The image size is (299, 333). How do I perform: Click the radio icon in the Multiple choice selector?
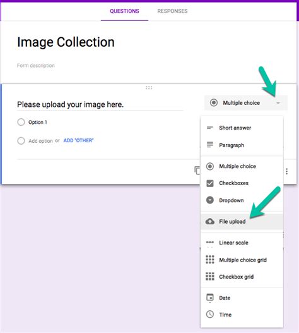214,103
